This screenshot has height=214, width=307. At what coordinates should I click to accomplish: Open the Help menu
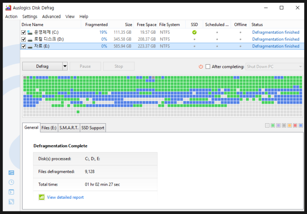(x=84, y=16)
